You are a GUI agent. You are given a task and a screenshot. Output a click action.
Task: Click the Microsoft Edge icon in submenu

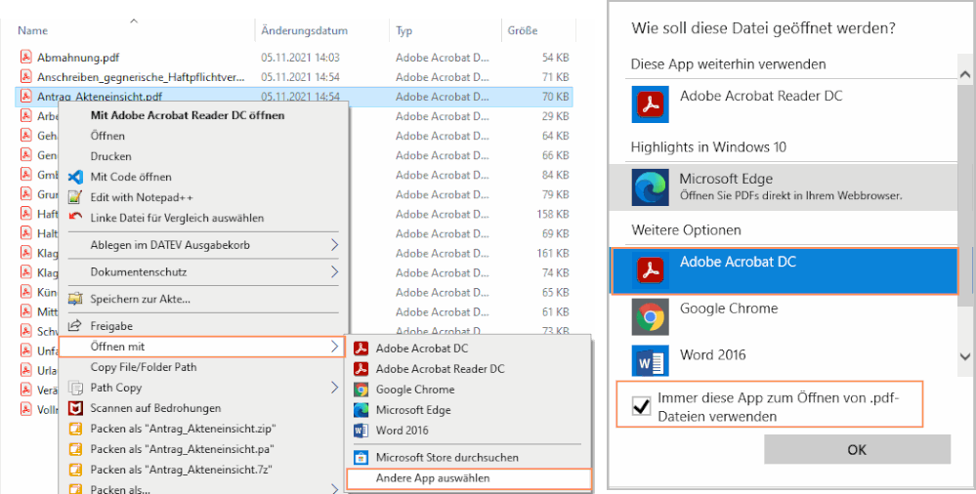361,410
